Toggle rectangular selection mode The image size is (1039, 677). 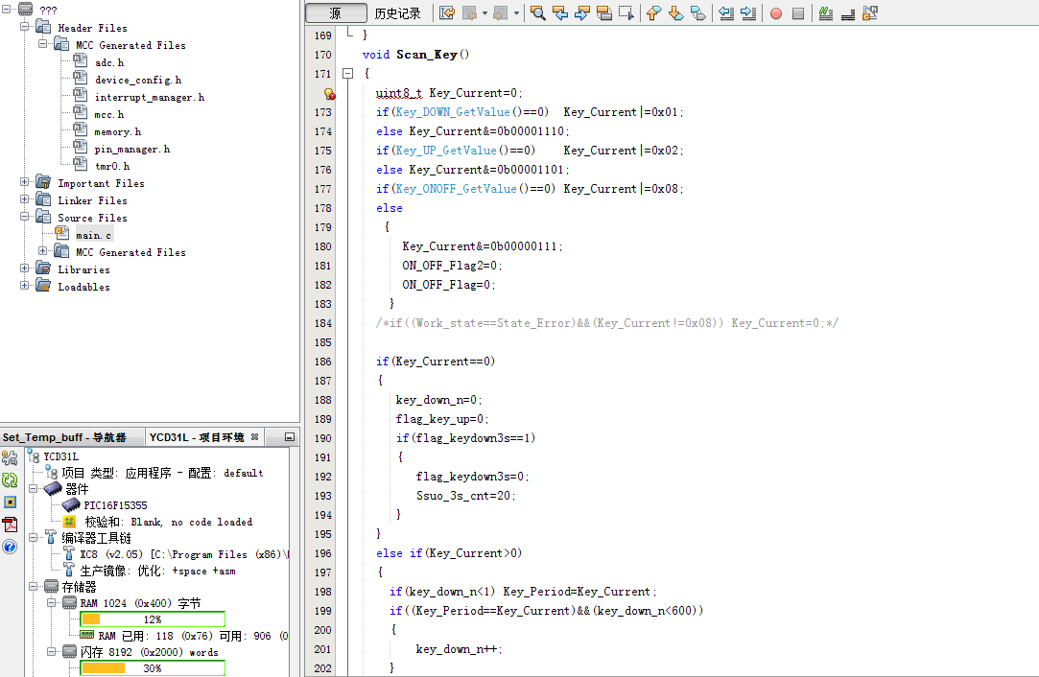(626, 13)
